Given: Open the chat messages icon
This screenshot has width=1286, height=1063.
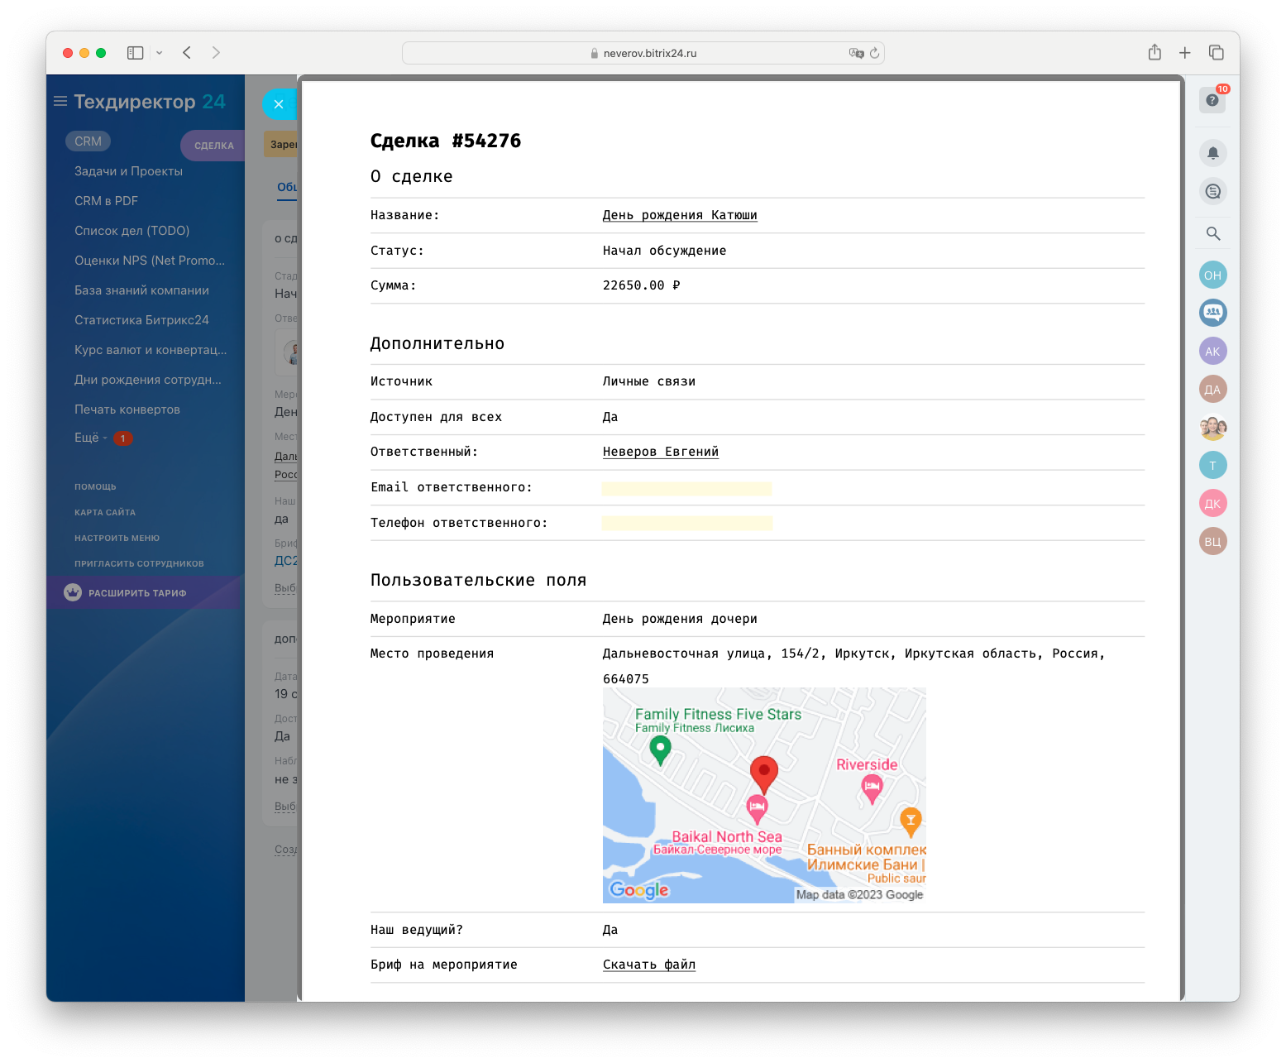Looking at the screenshot, I should click(x=1212, y=192).
